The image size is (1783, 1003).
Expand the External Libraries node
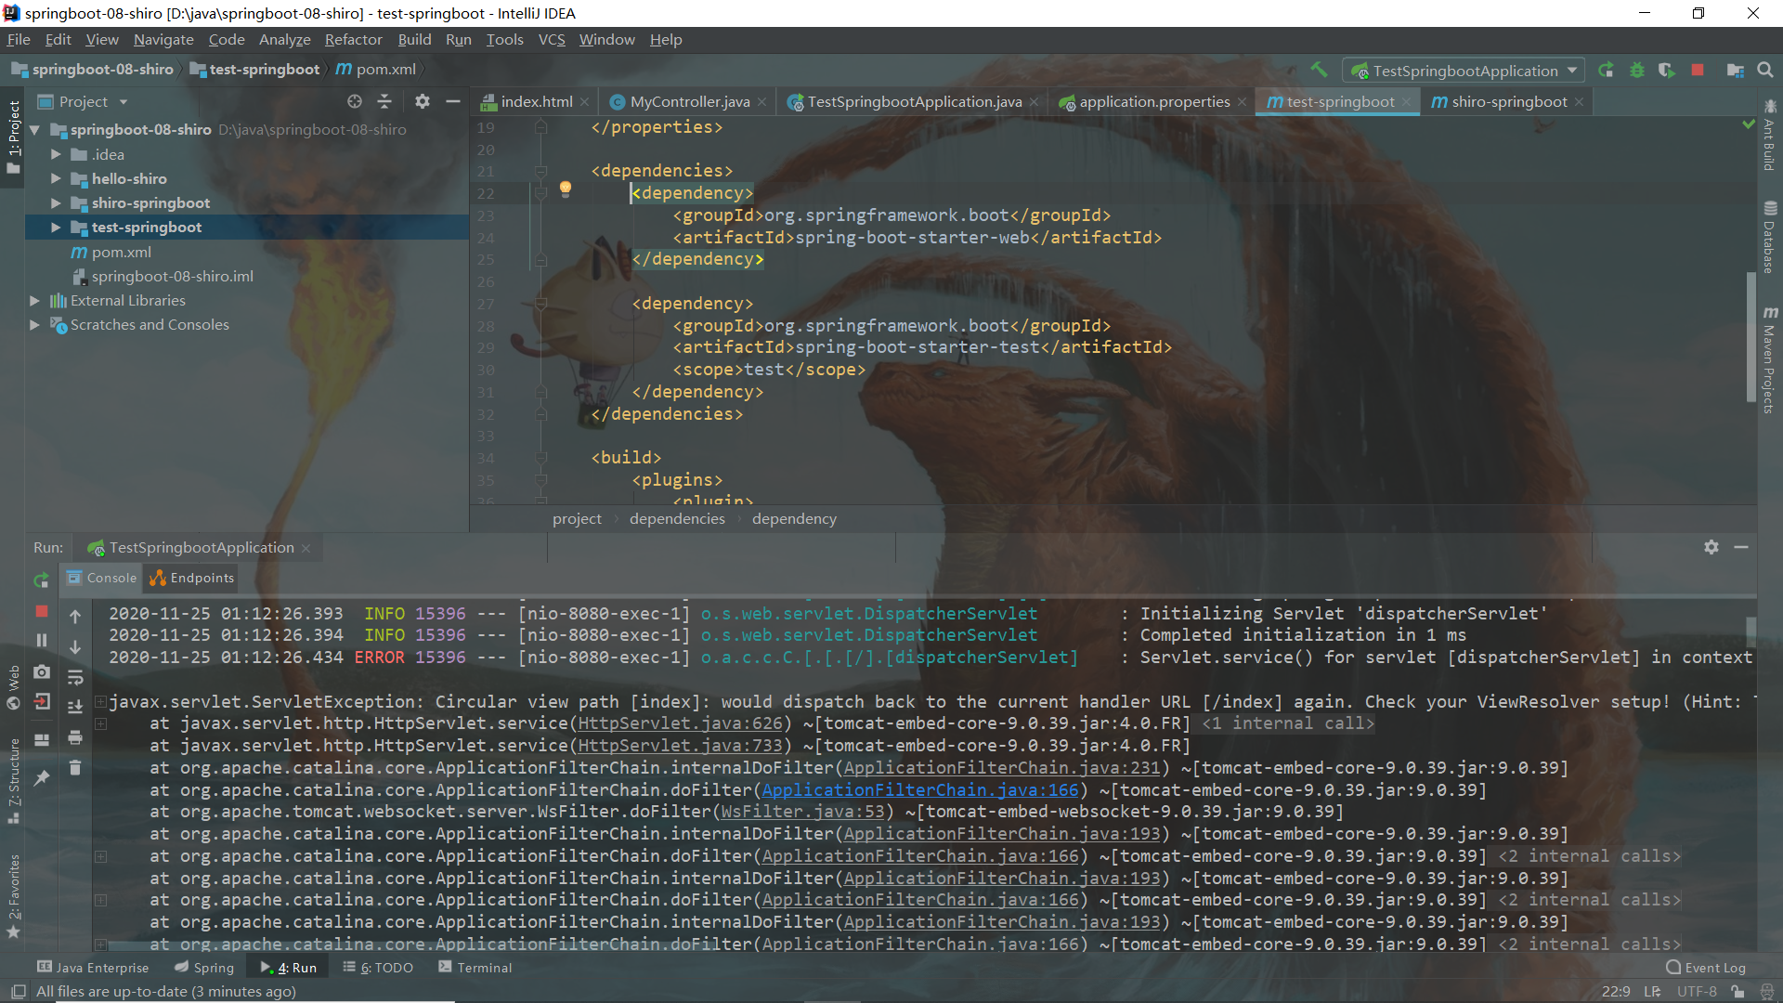[x=34, y=301]
